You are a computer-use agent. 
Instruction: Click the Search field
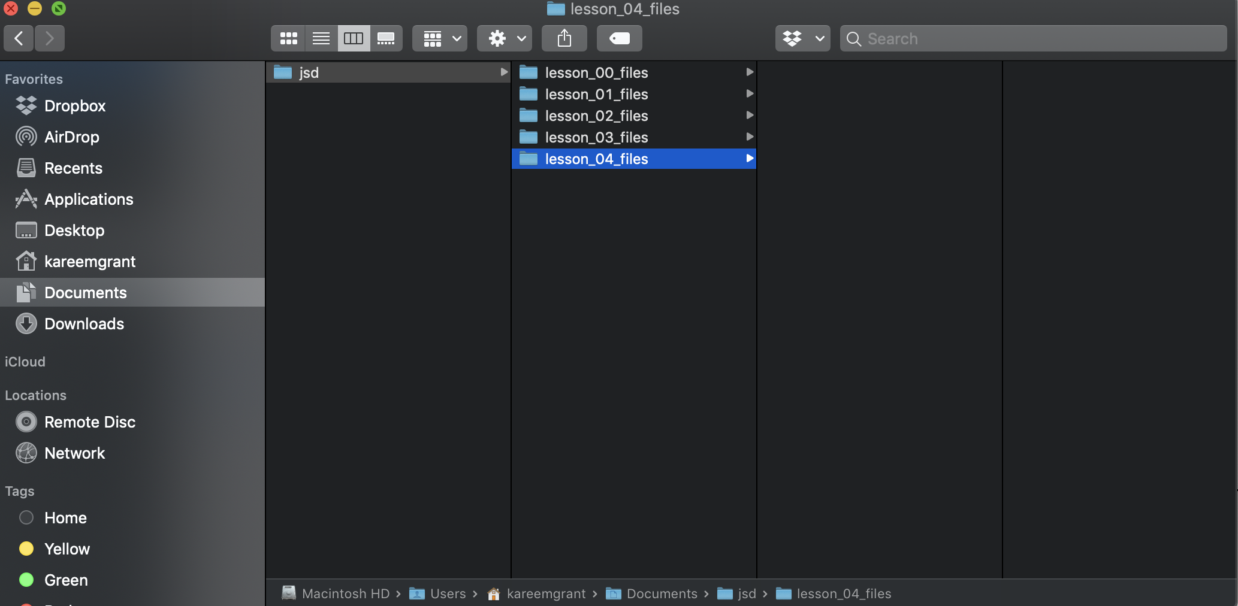pos(1034,39)
